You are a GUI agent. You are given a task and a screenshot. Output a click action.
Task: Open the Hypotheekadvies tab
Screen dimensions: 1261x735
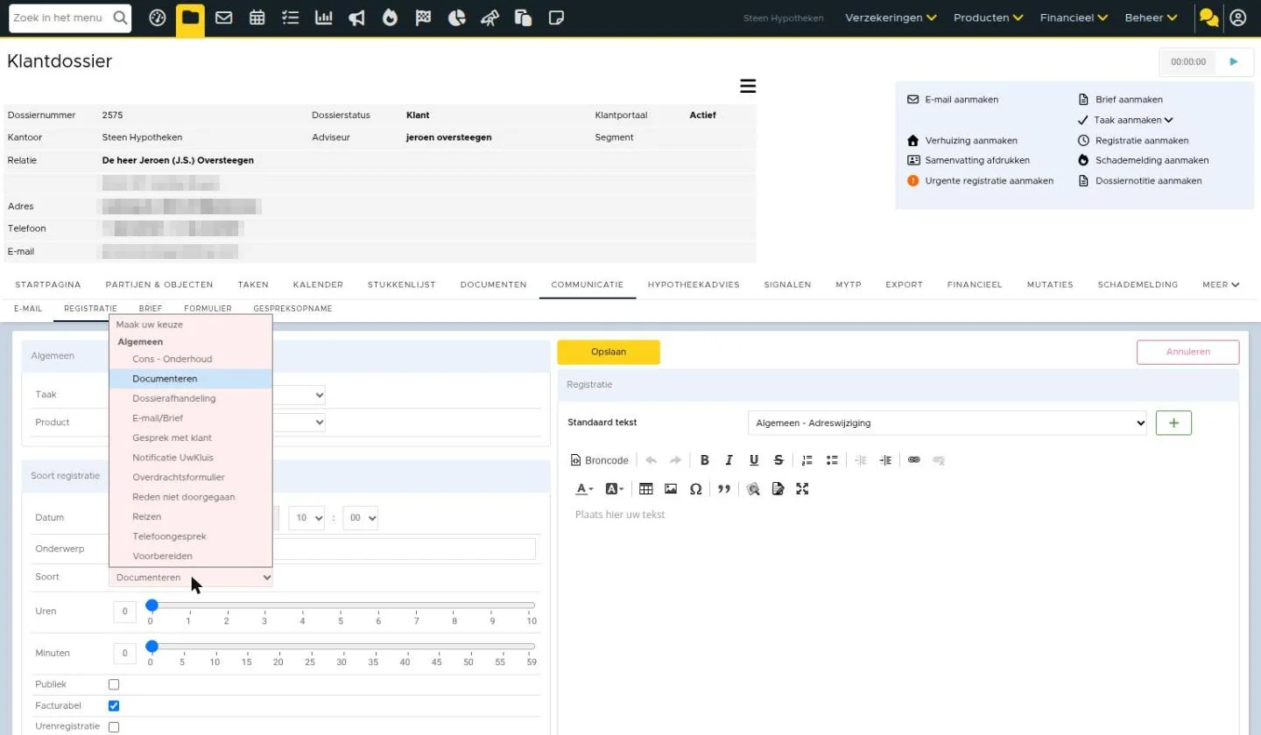(694, 284)
